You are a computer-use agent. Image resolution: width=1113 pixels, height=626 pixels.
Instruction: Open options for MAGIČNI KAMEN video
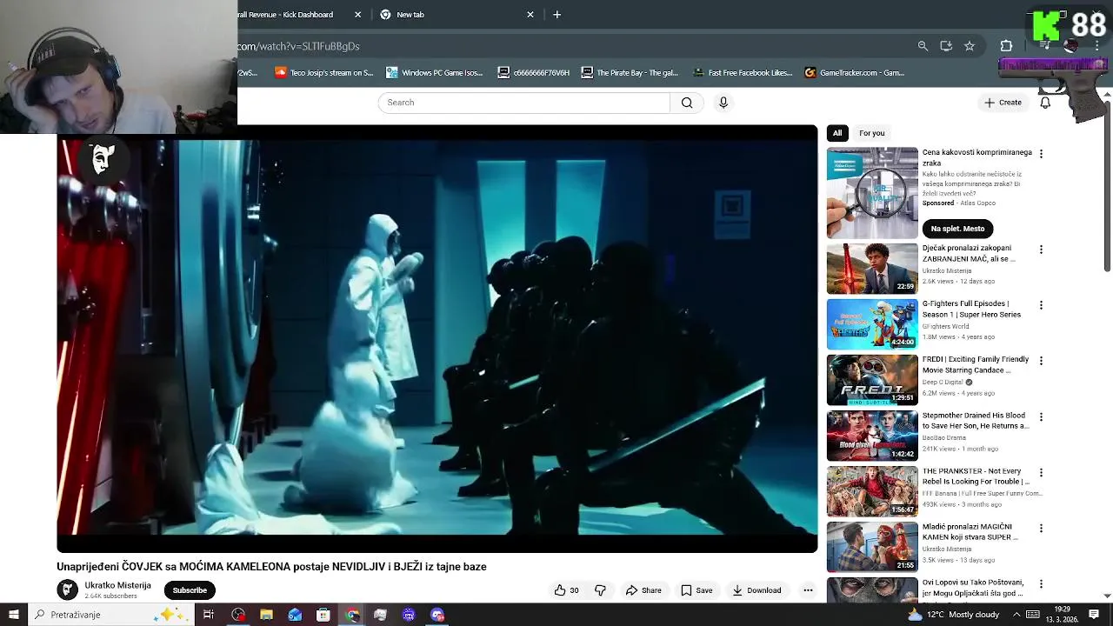[1041, 529]
